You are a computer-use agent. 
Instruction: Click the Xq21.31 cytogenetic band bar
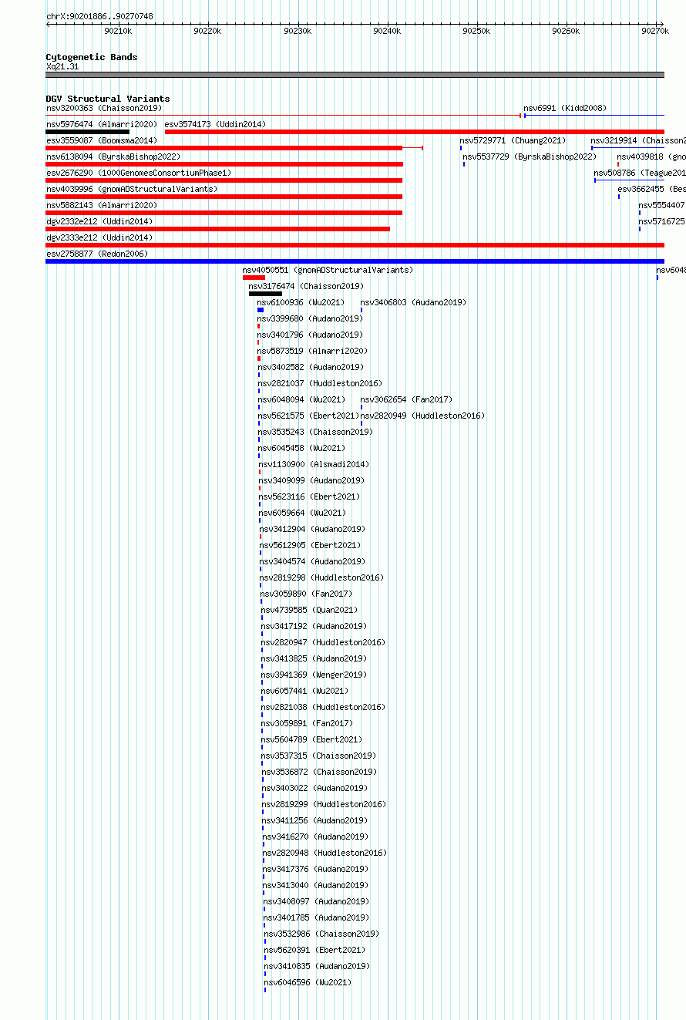pyautogui.click(x=355, y=75)
